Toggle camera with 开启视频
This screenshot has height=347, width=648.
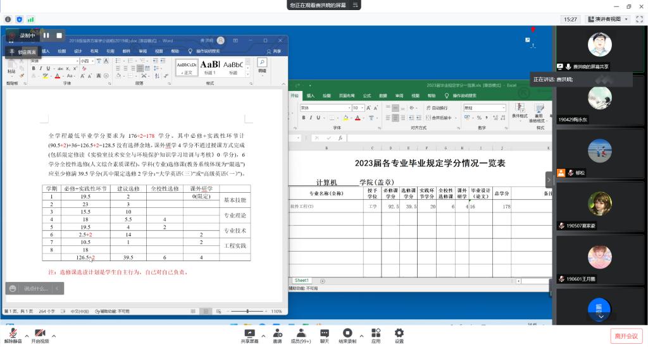[x=40, y=332]
